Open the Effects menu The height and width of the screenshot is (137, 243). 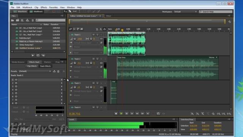[x=44, y=7]
